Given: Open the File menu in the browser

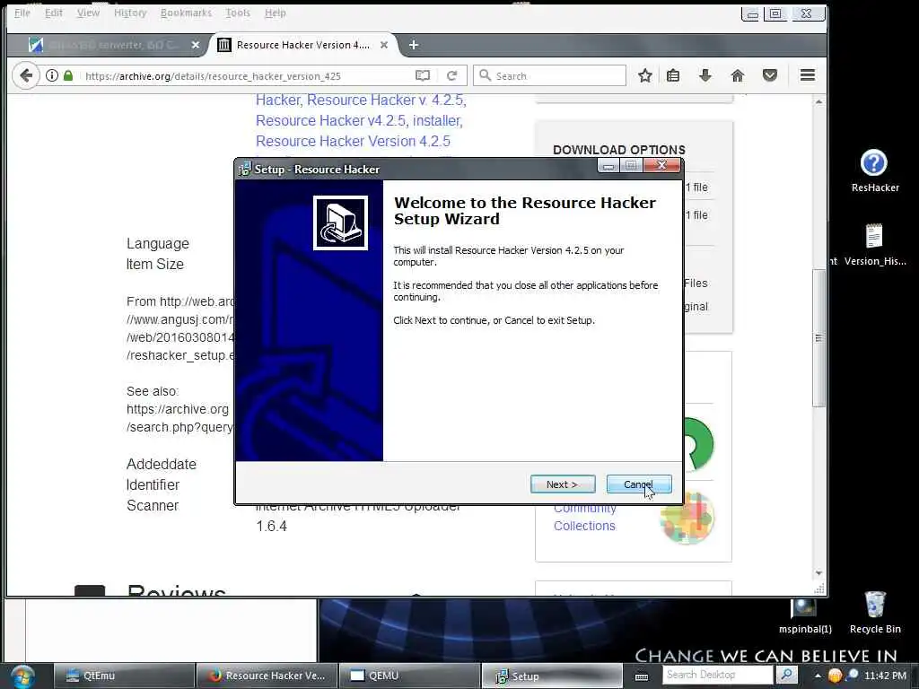Looking at the screenshot, I should pos(22,13).
